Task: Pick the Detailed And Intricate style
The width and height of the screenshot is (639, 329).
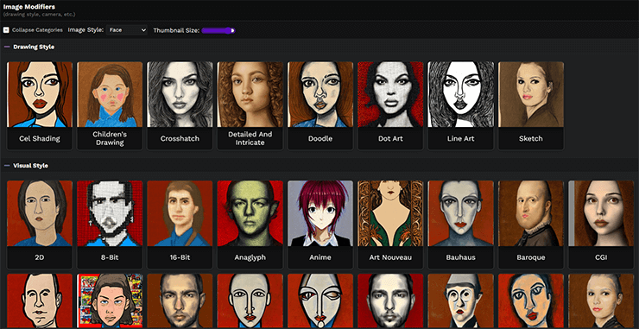Action: tap(250, 105)
